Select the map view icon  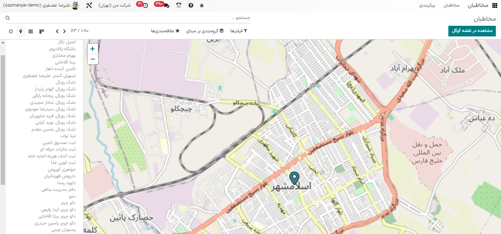(21, 31)
